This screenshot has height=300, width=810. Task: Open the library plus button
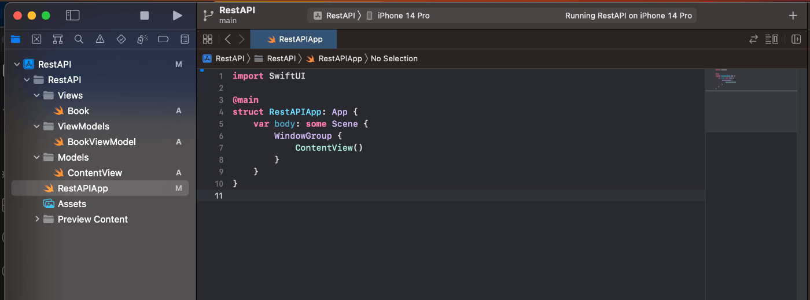[x=793, y=16]
